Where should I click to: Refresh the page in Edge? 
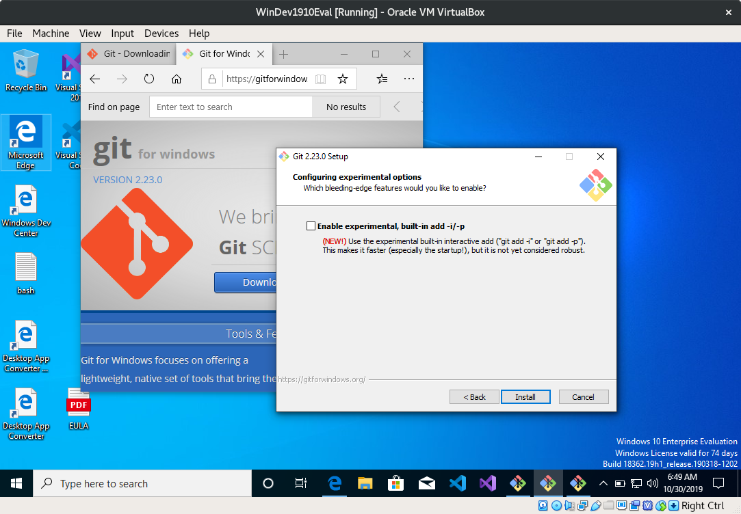[149, 79]
